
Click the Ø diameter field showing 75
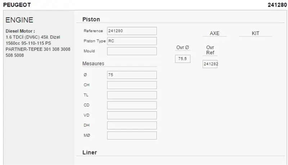(132, 75)
